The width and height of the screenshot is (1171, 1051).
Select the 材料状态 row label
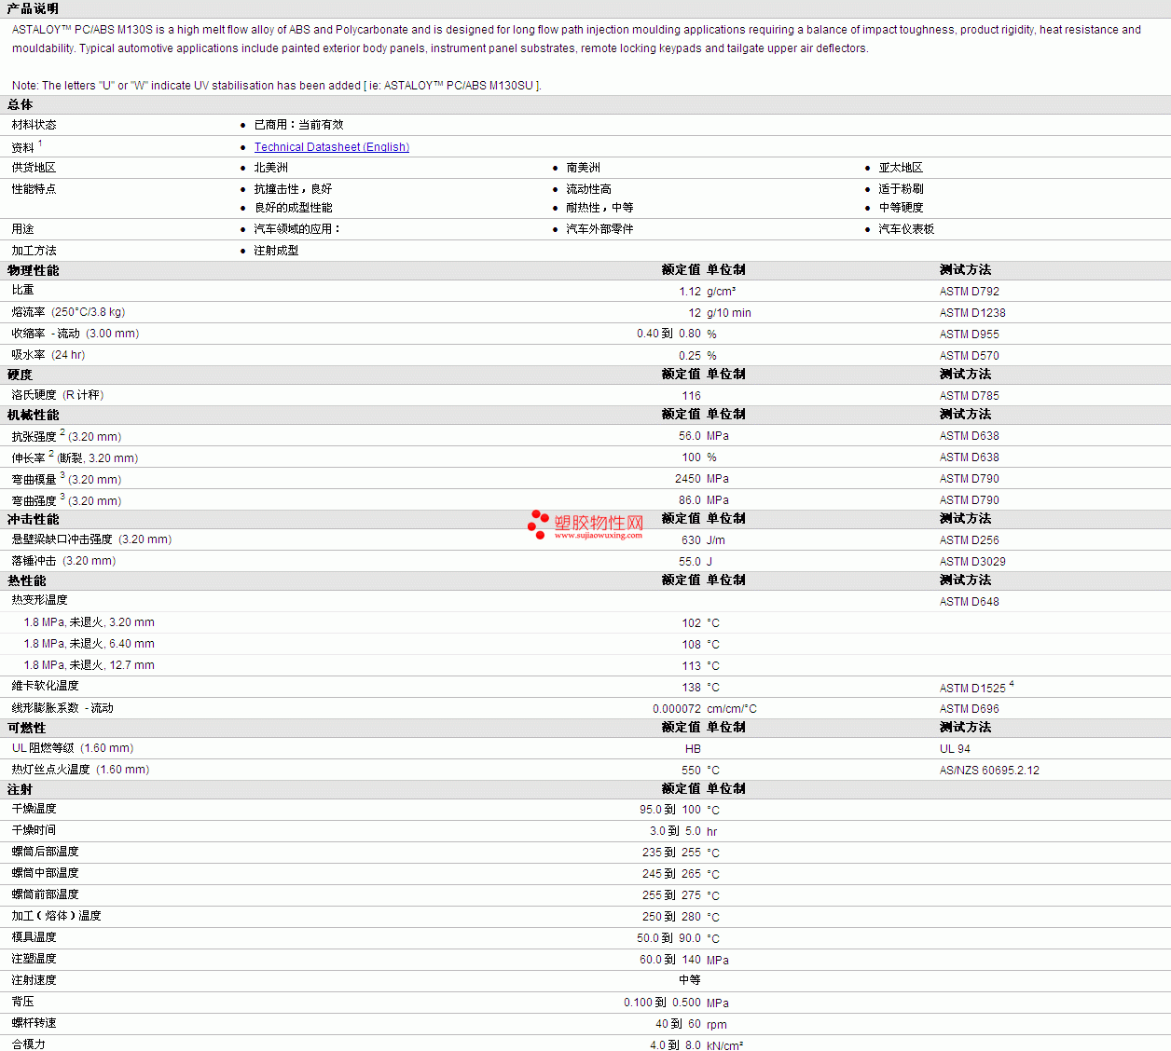tap(34, 125)
